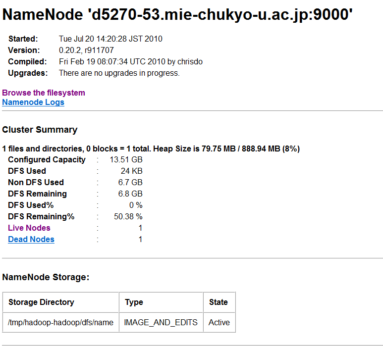Open the Live Nodes link

29,228
